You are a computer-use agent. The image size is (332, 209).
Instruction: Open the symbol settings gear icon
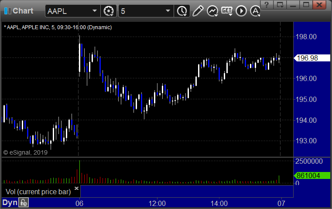108,11
